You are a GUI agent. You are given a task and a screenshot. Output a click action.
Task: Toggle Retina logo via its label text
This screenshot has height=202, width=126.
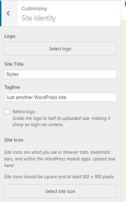(x=24, y=112)
